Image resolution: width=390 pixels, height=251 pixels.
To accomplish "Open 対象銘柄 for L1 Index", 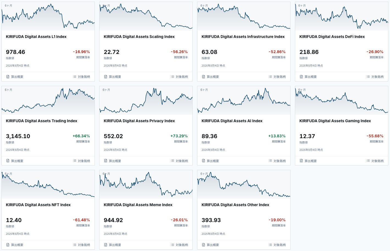I will 81,77.
